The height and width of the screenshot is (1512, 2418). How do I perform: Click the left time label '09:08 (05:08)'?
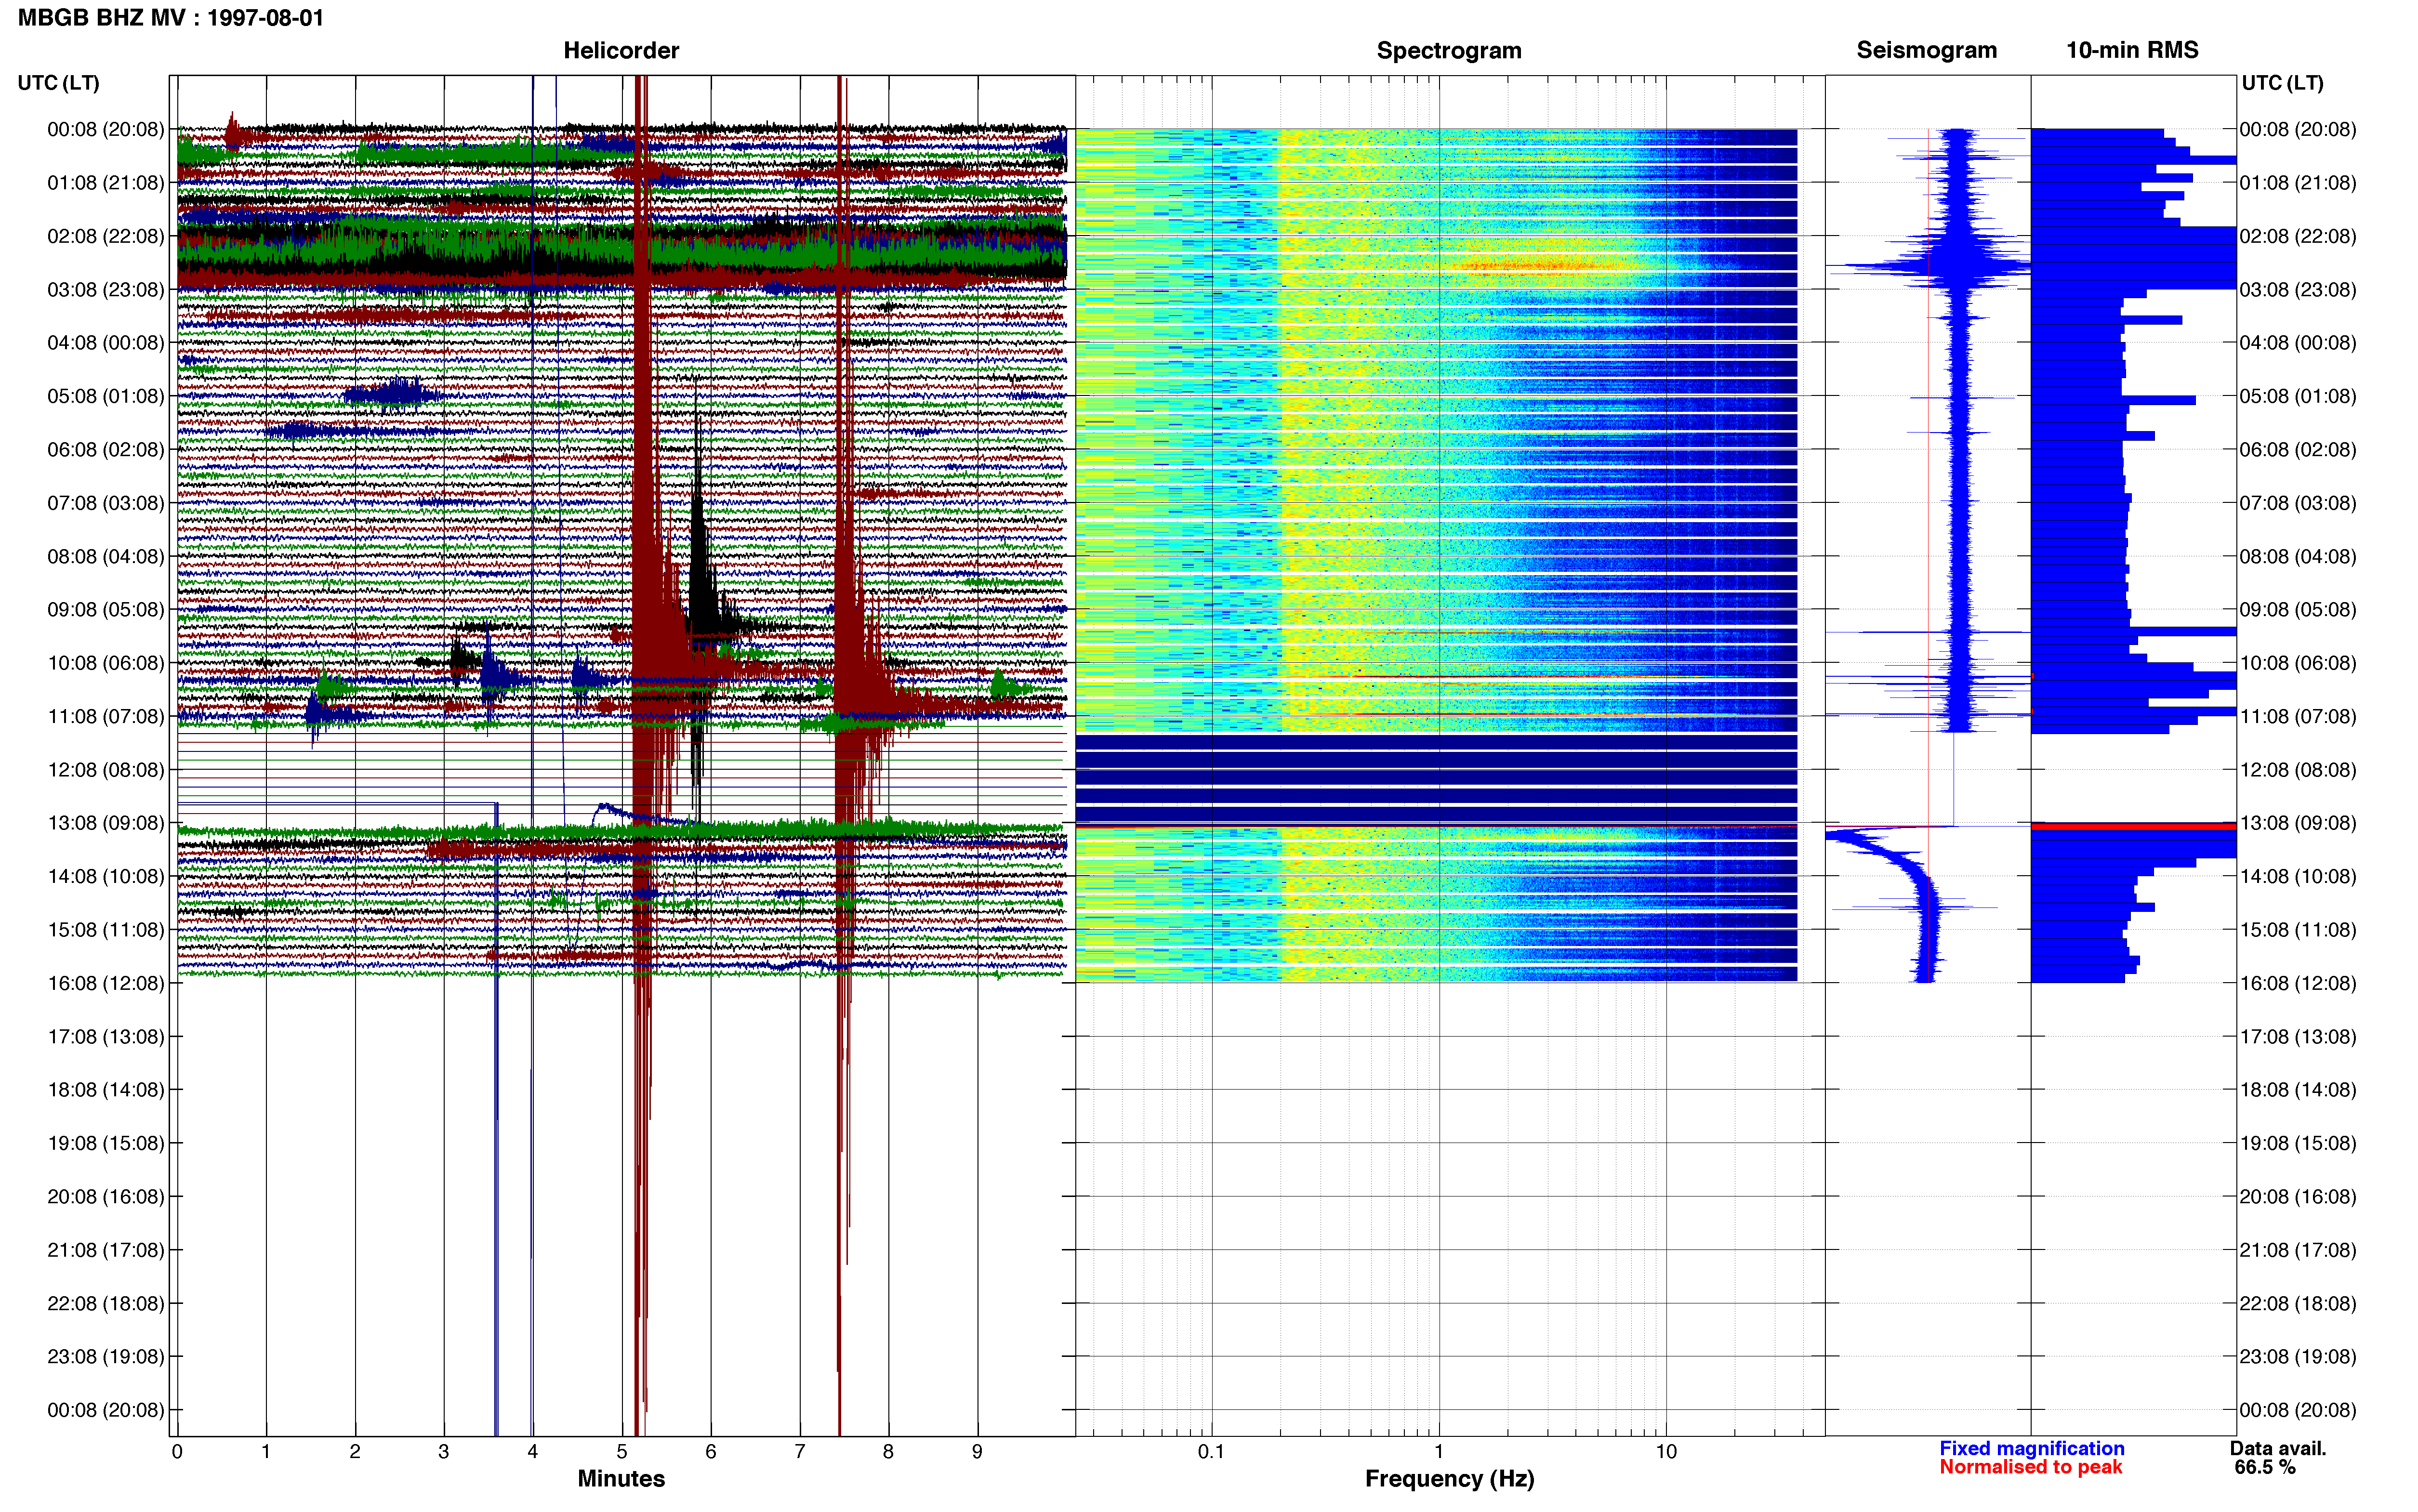106,610
